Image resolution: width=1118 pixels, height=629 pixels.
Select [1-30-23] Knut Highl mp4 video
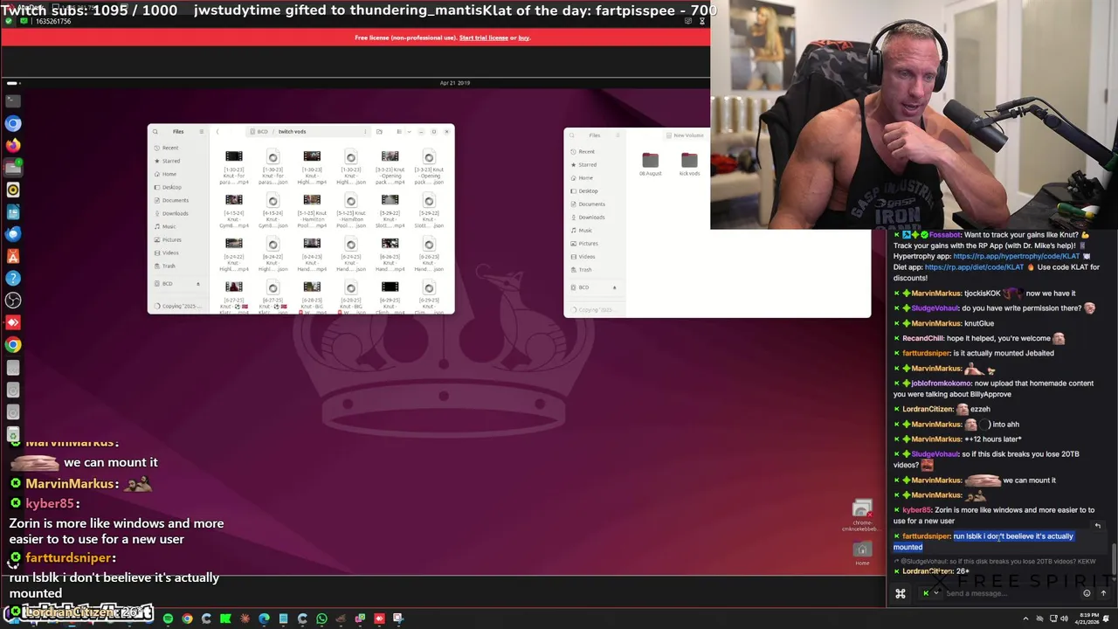tap(312, 167)
